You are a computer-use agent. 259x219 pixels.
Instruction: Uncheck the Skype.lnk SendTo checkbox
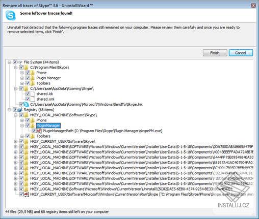click(x=21, y=104)
